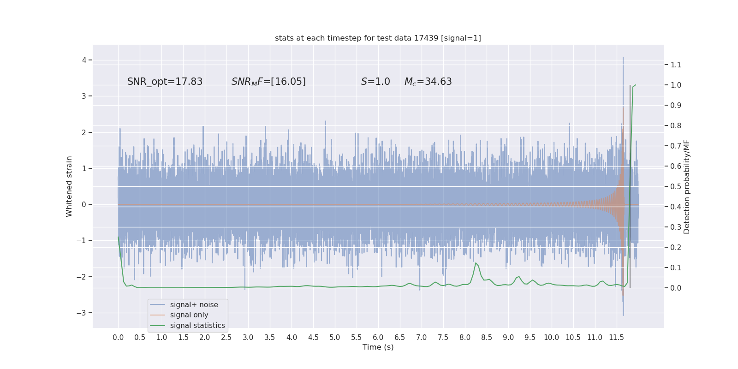Click the 'Time (s)' x-axis label
Viewport: 738px width, 369px height.
pyautogui.click(x=378, y=347)
